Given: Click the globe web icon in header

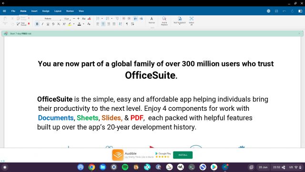Looking at the screenshot, I should point(268,11).
